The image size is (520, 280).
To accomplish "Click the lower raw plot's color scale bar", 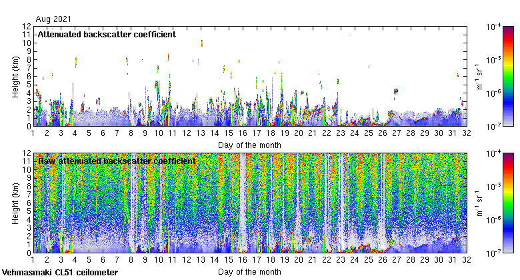I will [508, 203].
